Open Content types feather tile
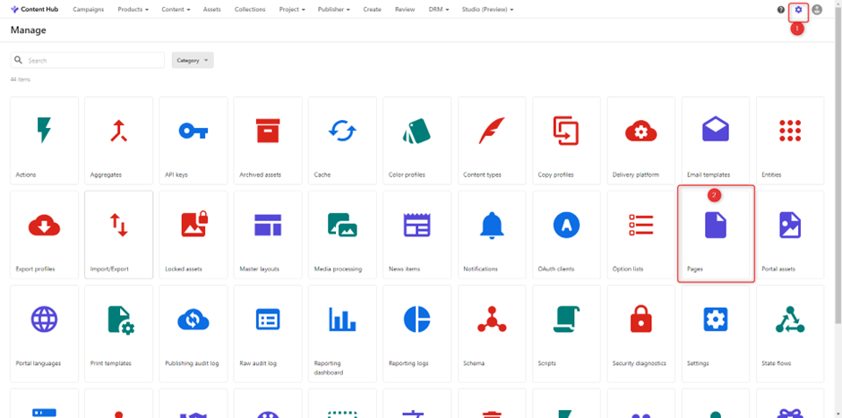Screen dimensions: 842x418 [492, 141]
